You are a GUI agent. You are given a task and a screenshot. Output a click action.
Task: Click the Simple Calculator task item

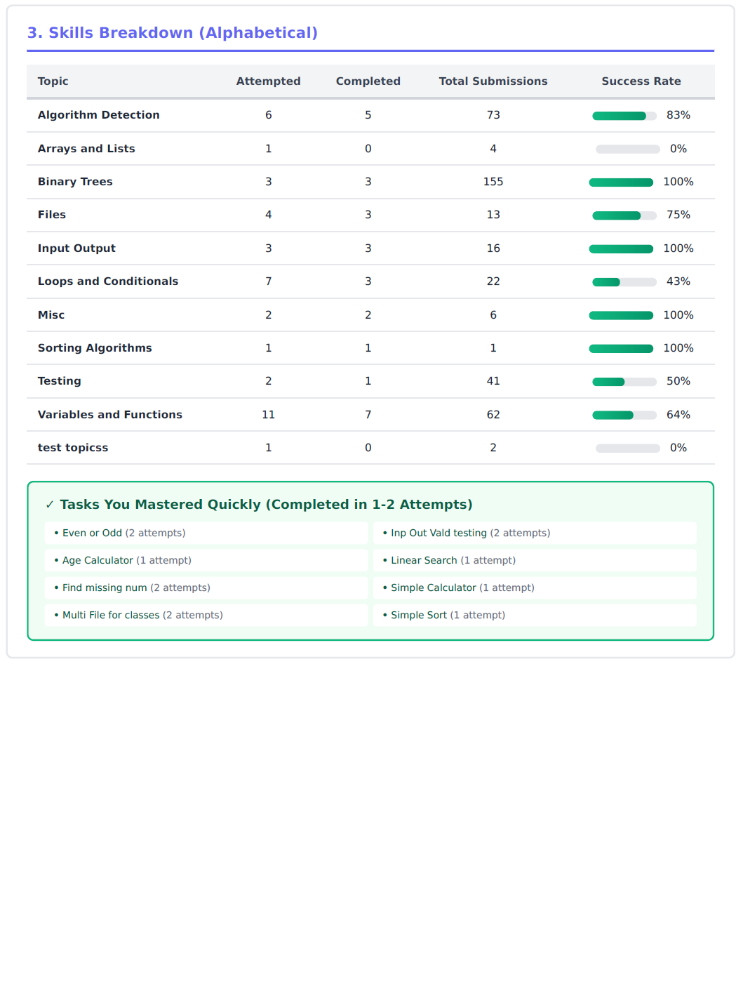(433, 588)
